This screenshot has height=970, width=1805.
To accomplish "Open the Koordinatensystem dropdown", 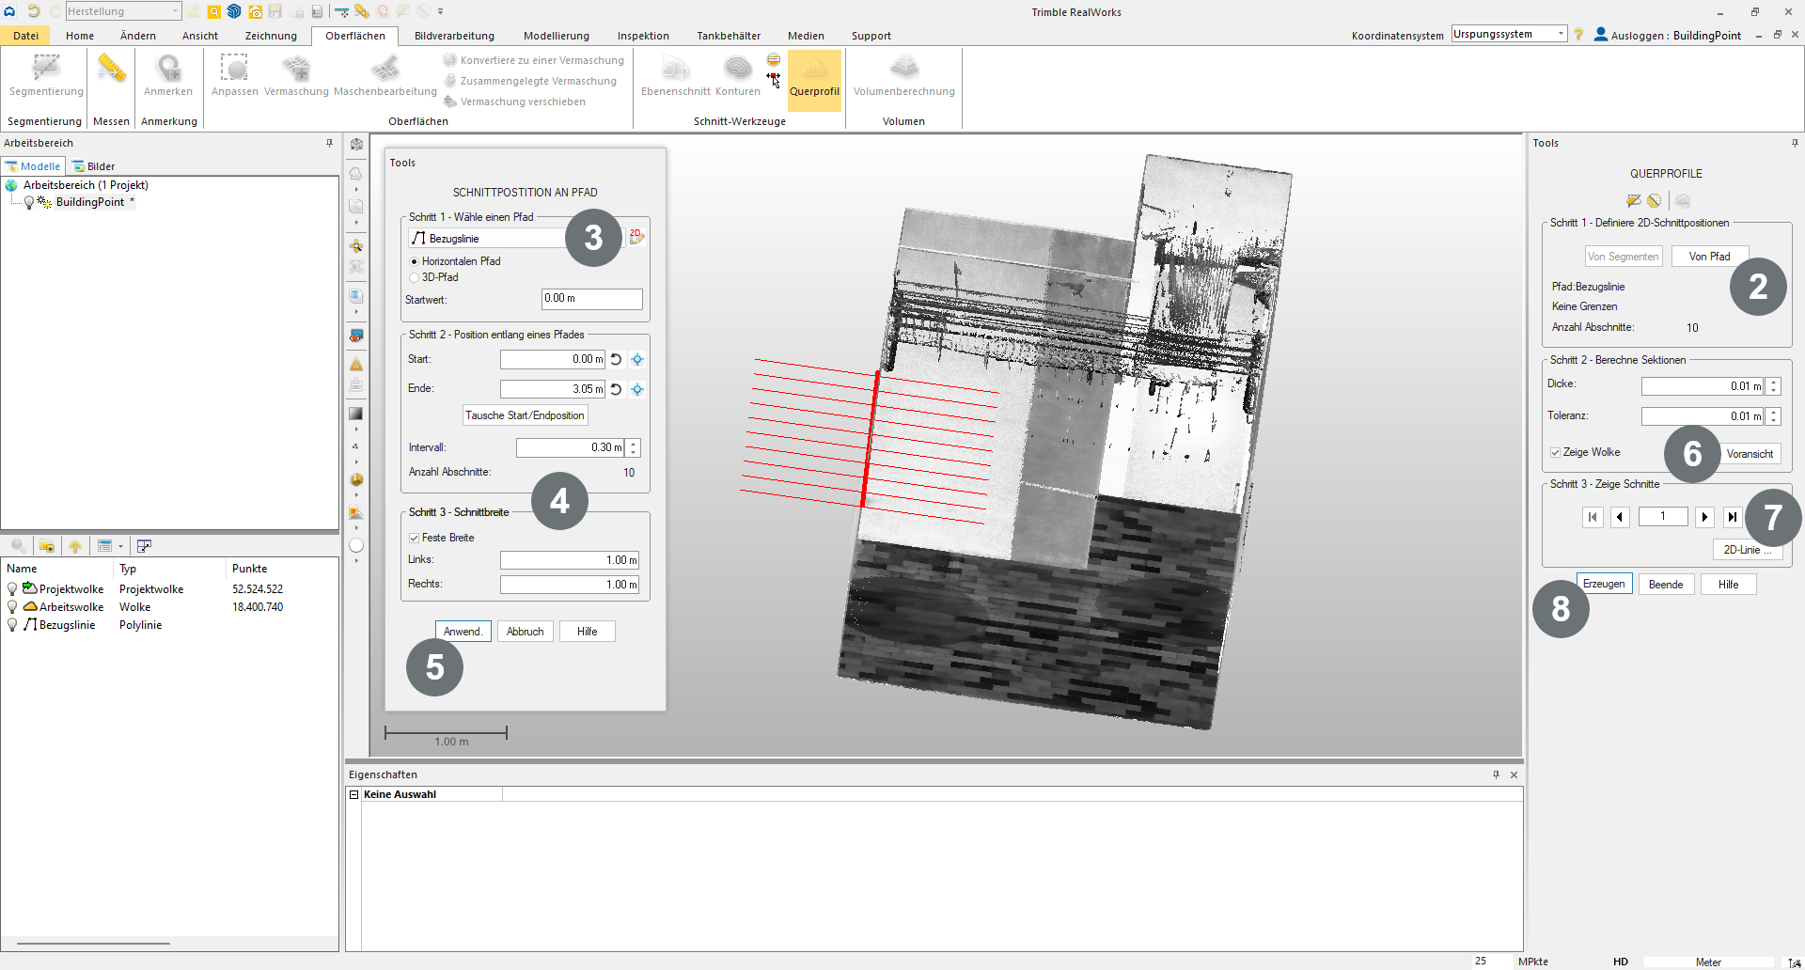I will tap(1561, 35).
